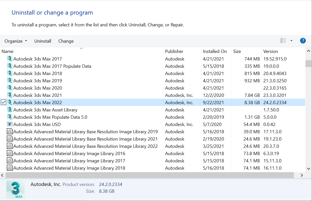
Task: Click the Change toolbar button
Action: (x=66, y=41)
